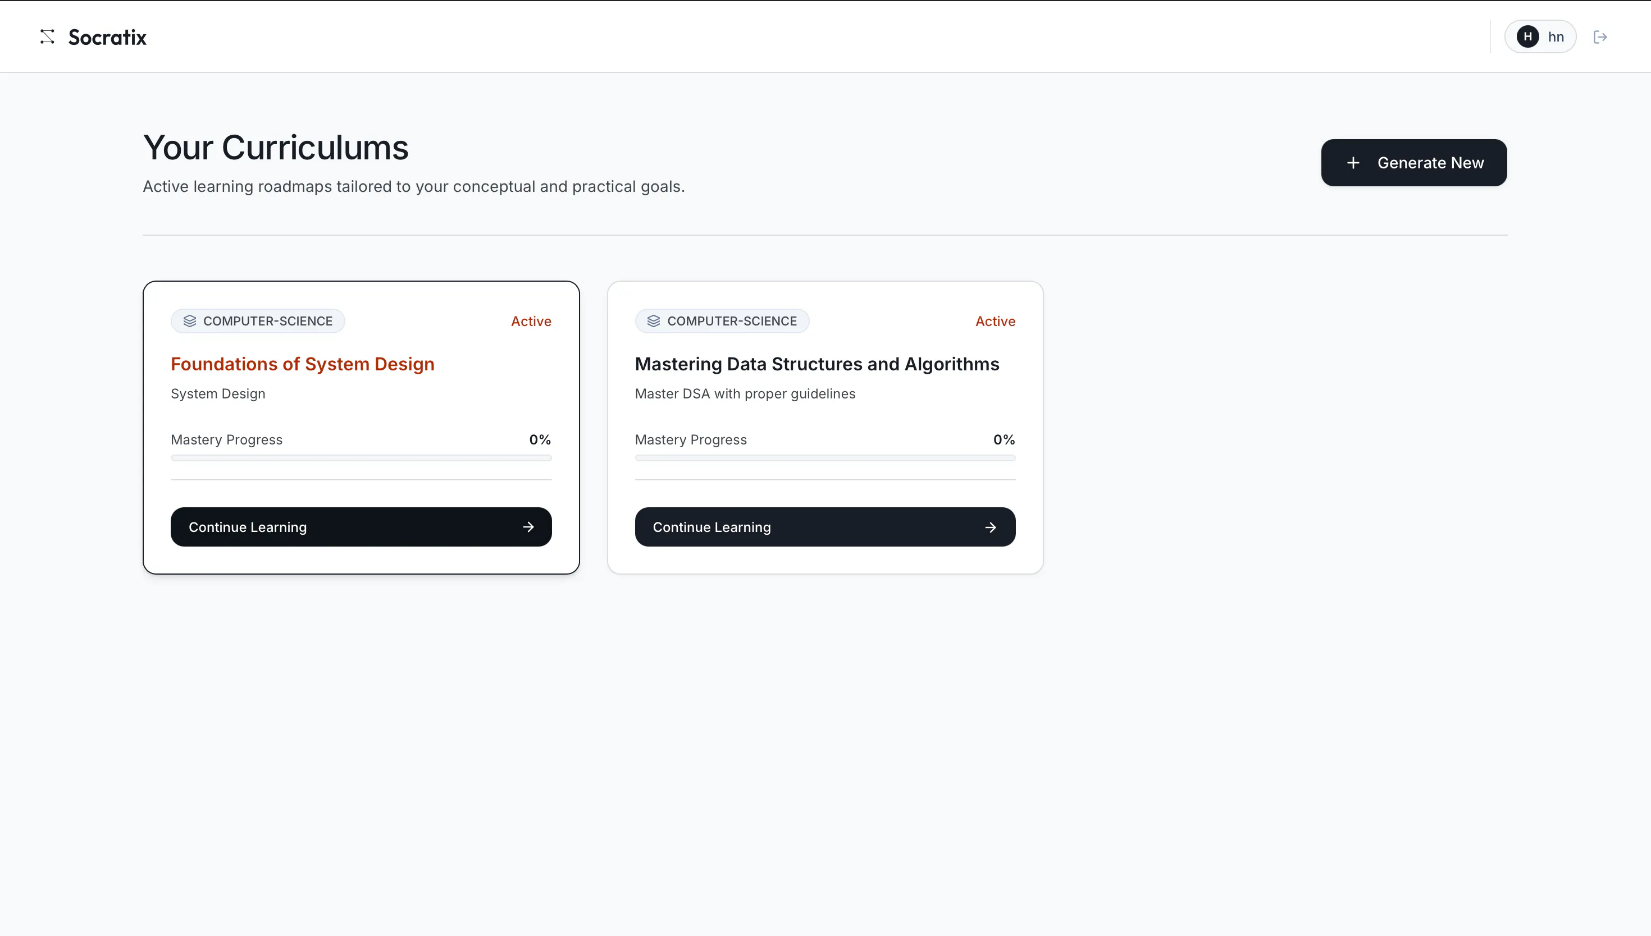The image size is (1651, 936).
Task: Continue Learning Foundations of System Design
Action: coord(361,527)
